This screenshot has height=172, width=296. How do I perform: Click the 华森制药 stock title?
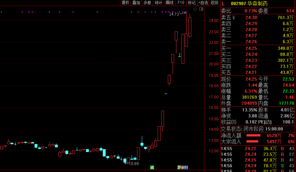tap(258, 3)
